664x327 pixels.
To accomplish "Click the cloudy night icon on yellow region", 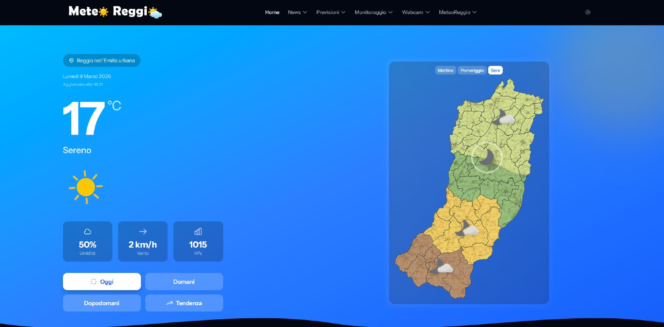I will [x=467, y=229].
